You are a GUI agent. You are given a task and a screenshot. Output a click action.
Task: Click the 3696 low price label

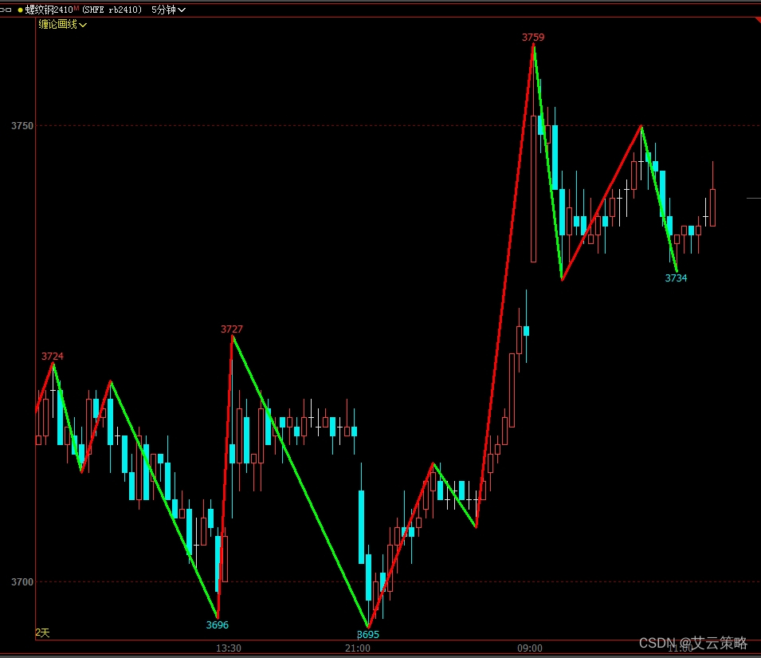[217, 625]
